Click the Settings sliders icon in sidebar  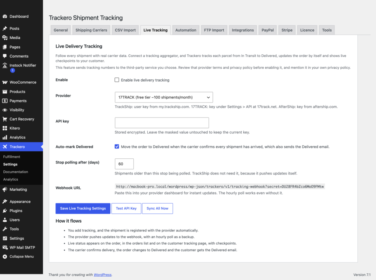coord(5,238)
